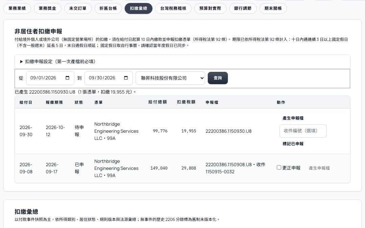365x228 pixels.
Task: Go to the 折舊台帳 tab
Action: (108, 8)
